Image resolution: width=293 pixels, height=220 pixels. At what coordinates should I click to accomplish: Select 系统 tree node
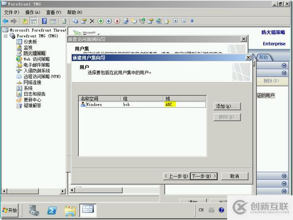pos(28,88)
